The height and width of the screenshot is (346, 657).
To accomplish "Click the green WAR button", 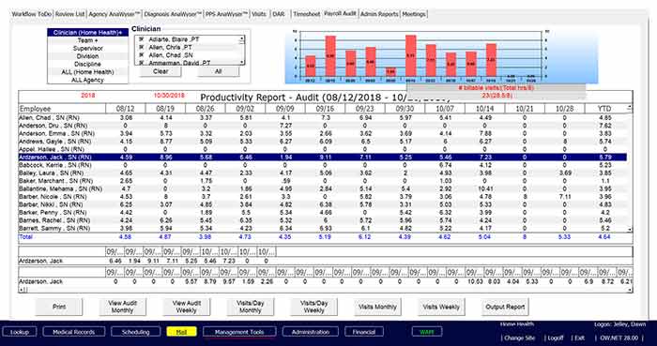I will pos(427,332).
